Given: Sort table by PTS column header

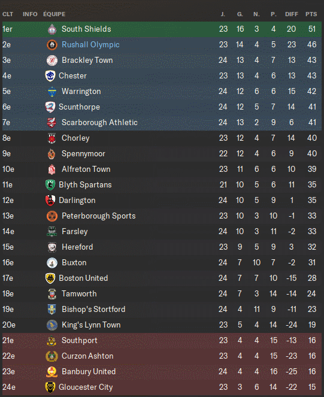Looking at the screenshot, I should [311, 14].
